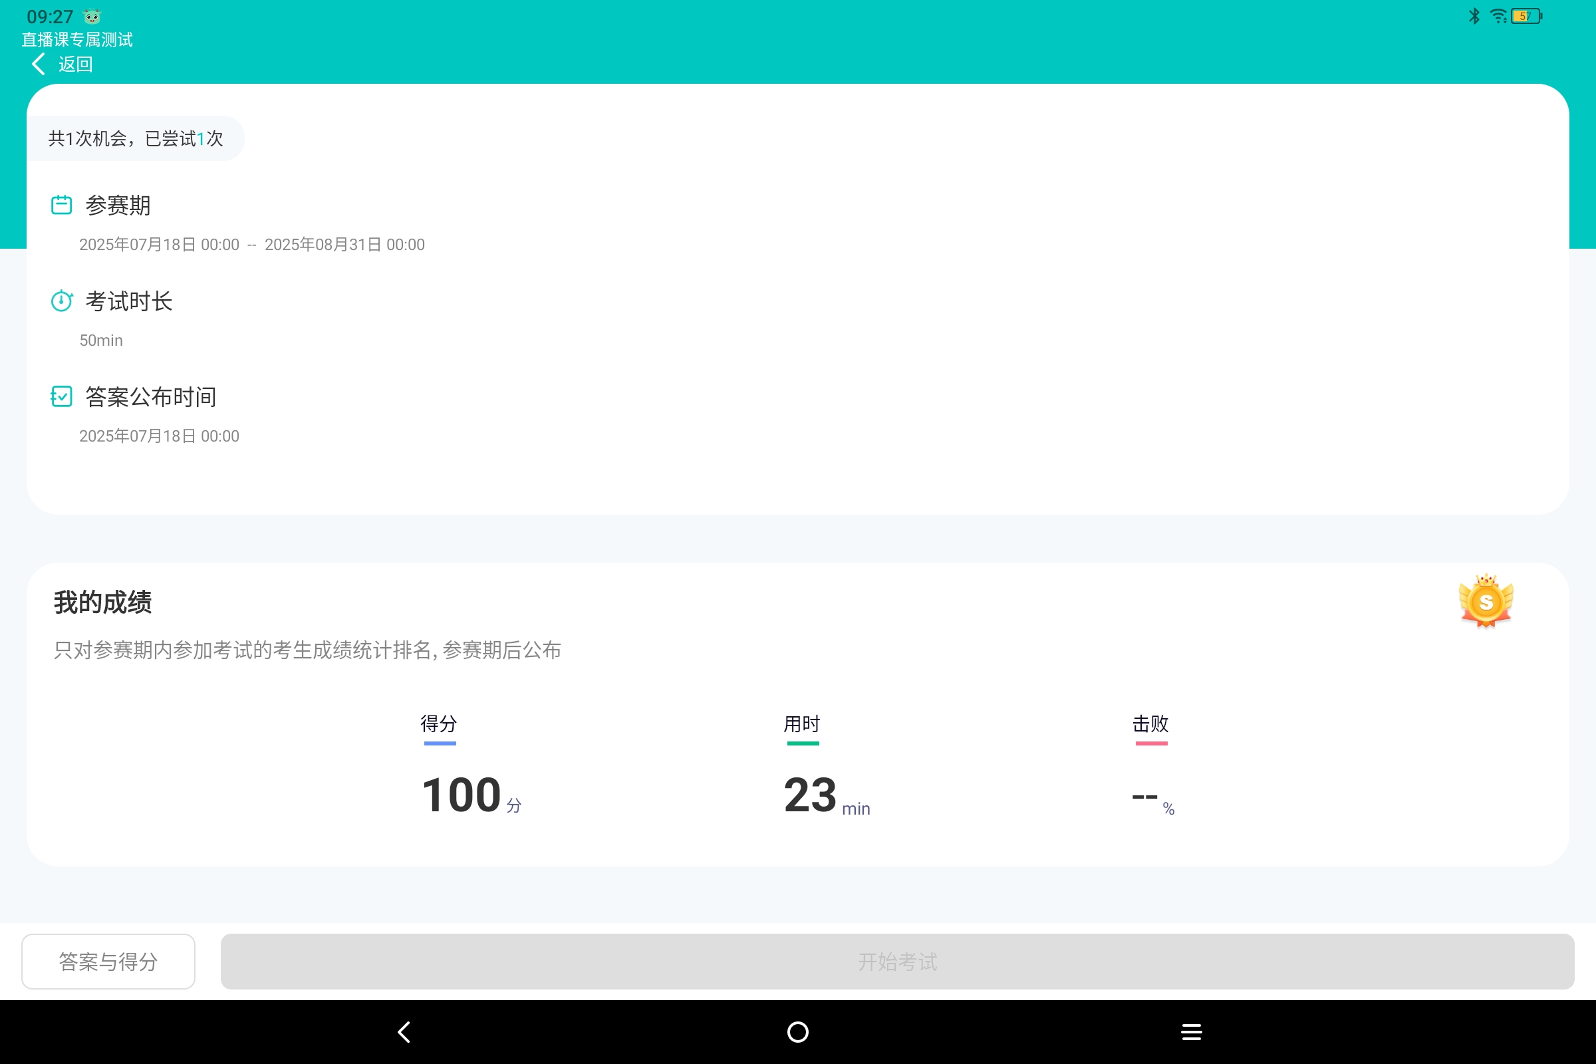The image size is (1596, 1064).
Task: Open 答案与得分 button
Action: (x=108, y=962)
